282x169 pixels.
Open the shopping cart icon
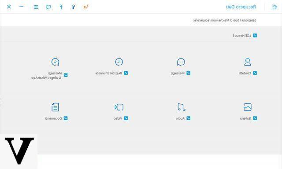point(86,7)
